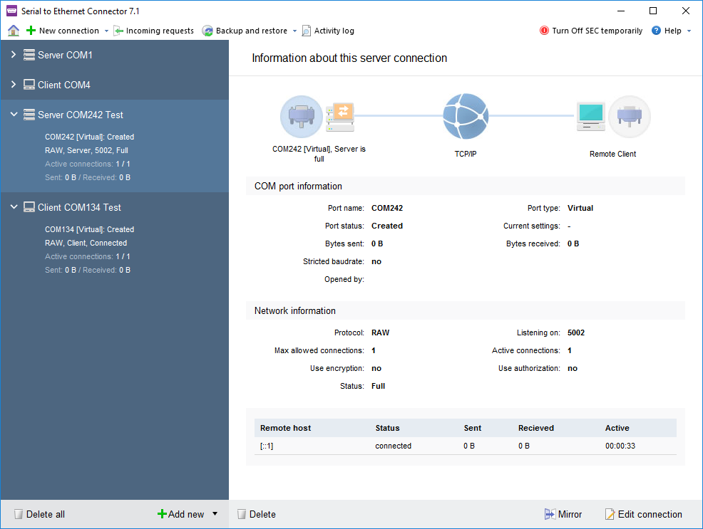Click the Protocol value RAW
The height and width of the screenshot is (529, 703).
[380, 332]
